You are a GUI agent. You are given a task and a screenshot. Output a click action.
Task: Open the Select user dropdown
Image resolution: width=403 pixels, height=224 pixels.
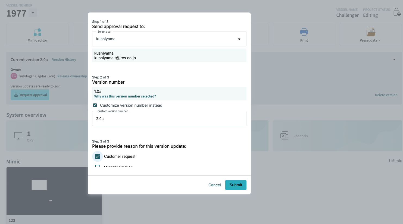(169, 39)
